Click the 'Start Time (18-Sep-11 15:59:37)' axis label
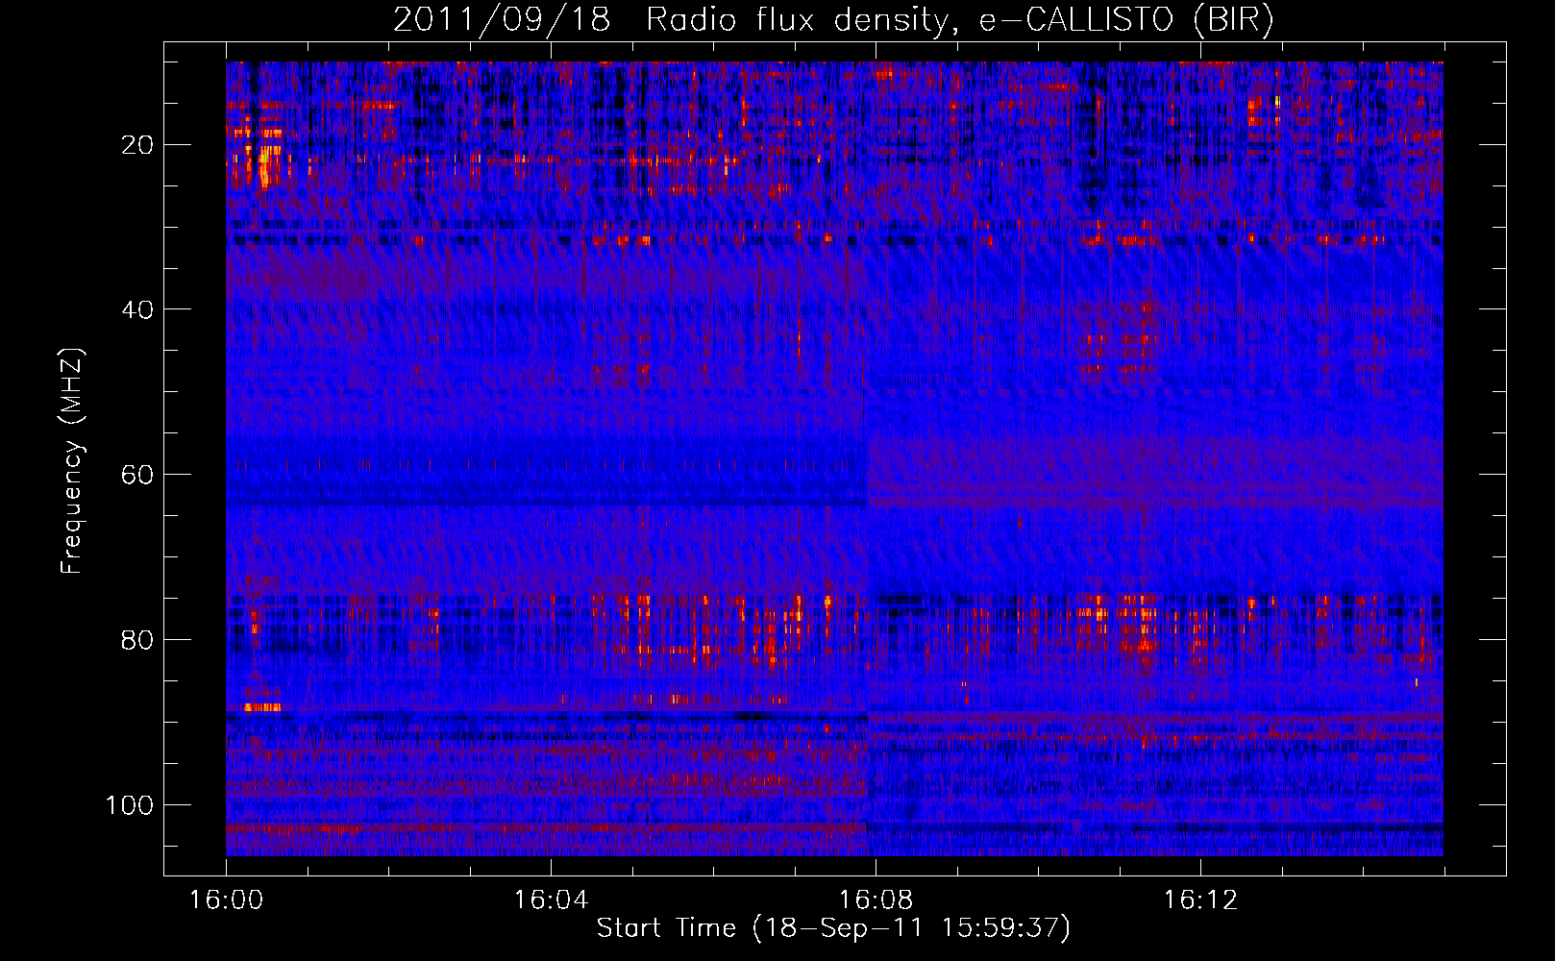1555x961 pixels. 833,928
